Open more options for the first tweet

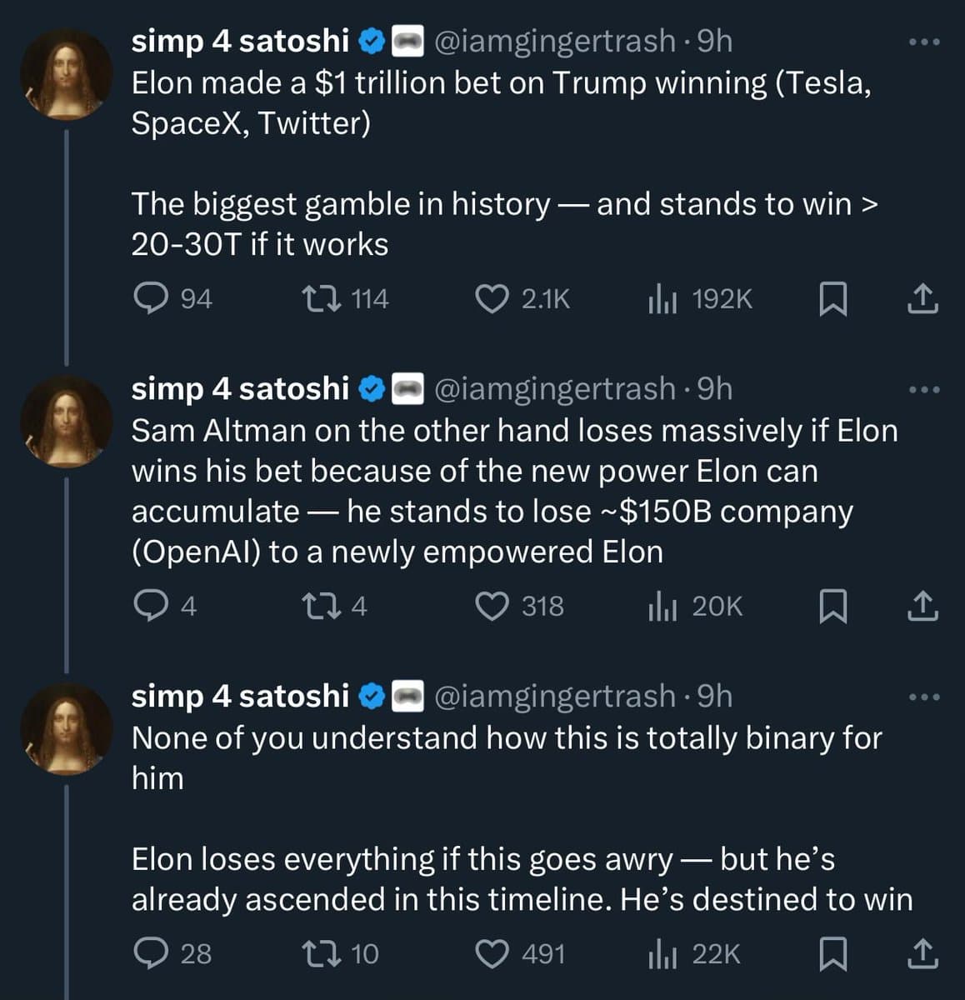pyautogui.click(x=924, y=42)
